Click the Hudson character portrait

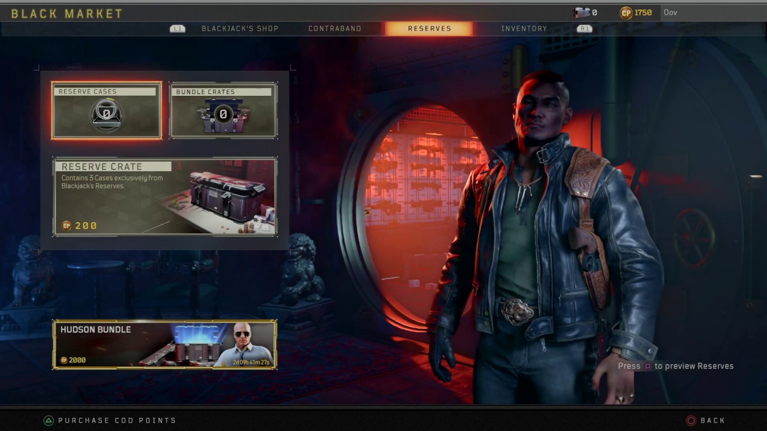click(x=244, y=344)
